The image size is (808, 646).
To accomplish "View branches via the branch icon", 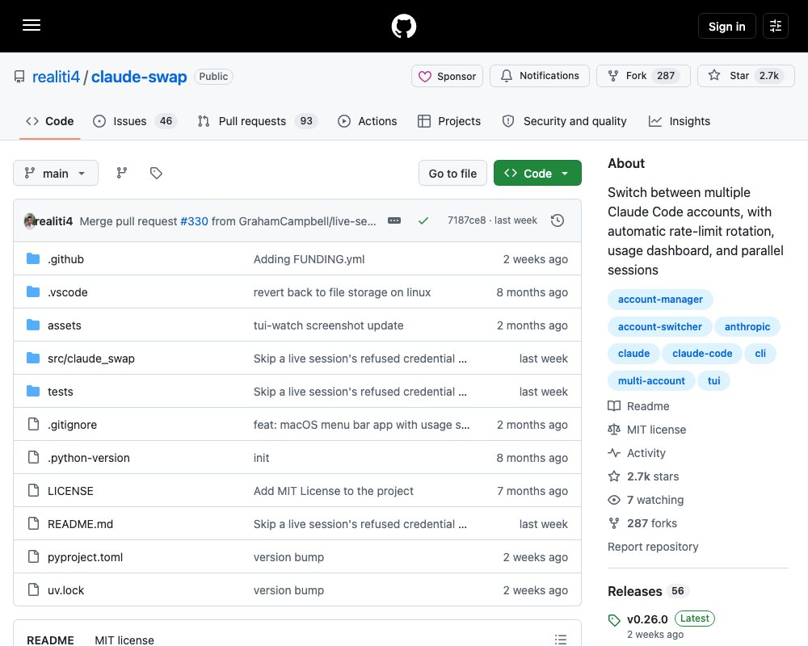I will (x=122, y=173).
